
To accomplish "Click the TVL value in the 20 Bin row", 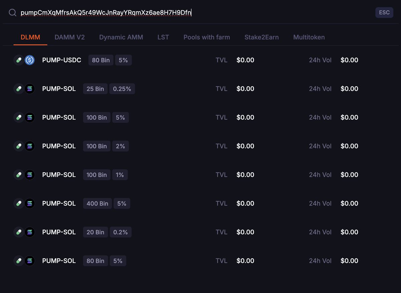I will point(245,232).
